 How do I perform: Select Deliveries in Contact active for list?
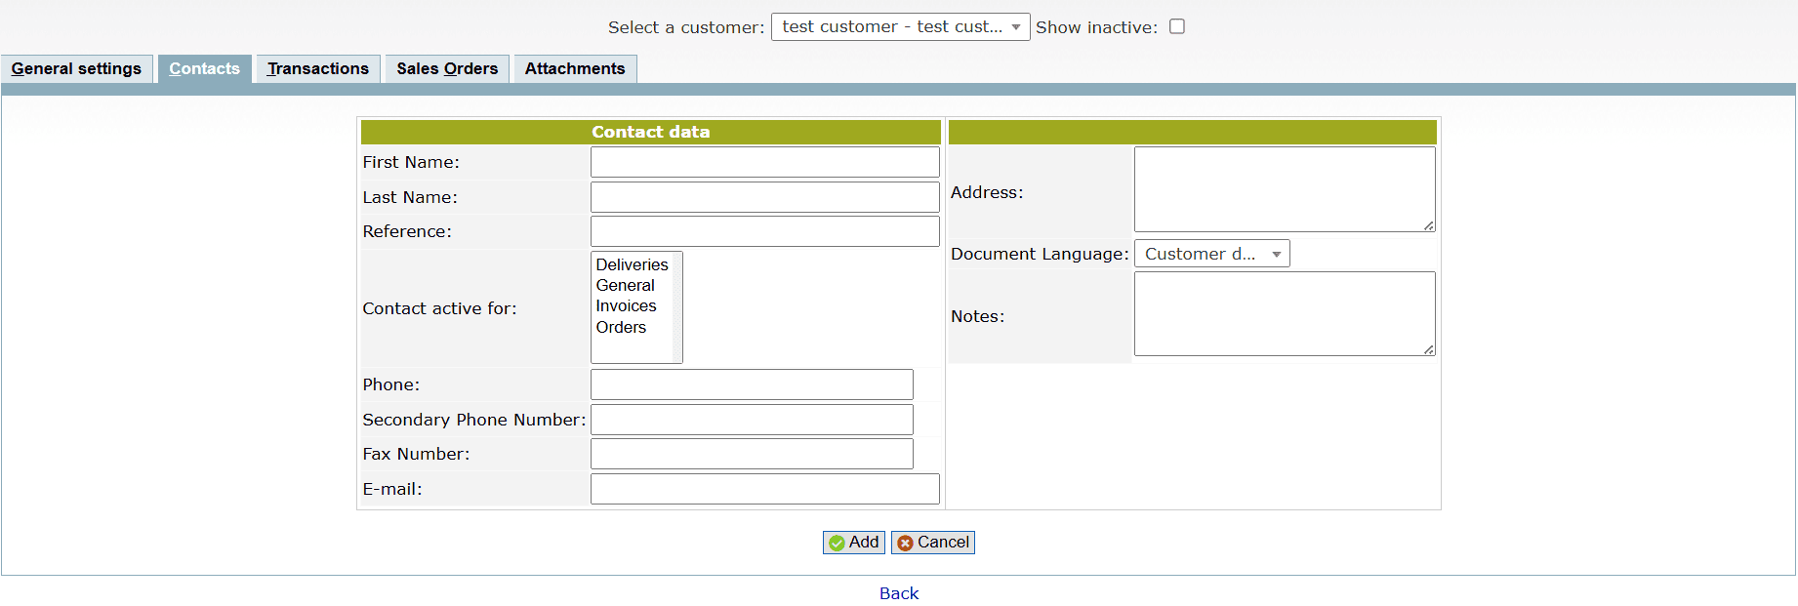(x=632, y=264)
